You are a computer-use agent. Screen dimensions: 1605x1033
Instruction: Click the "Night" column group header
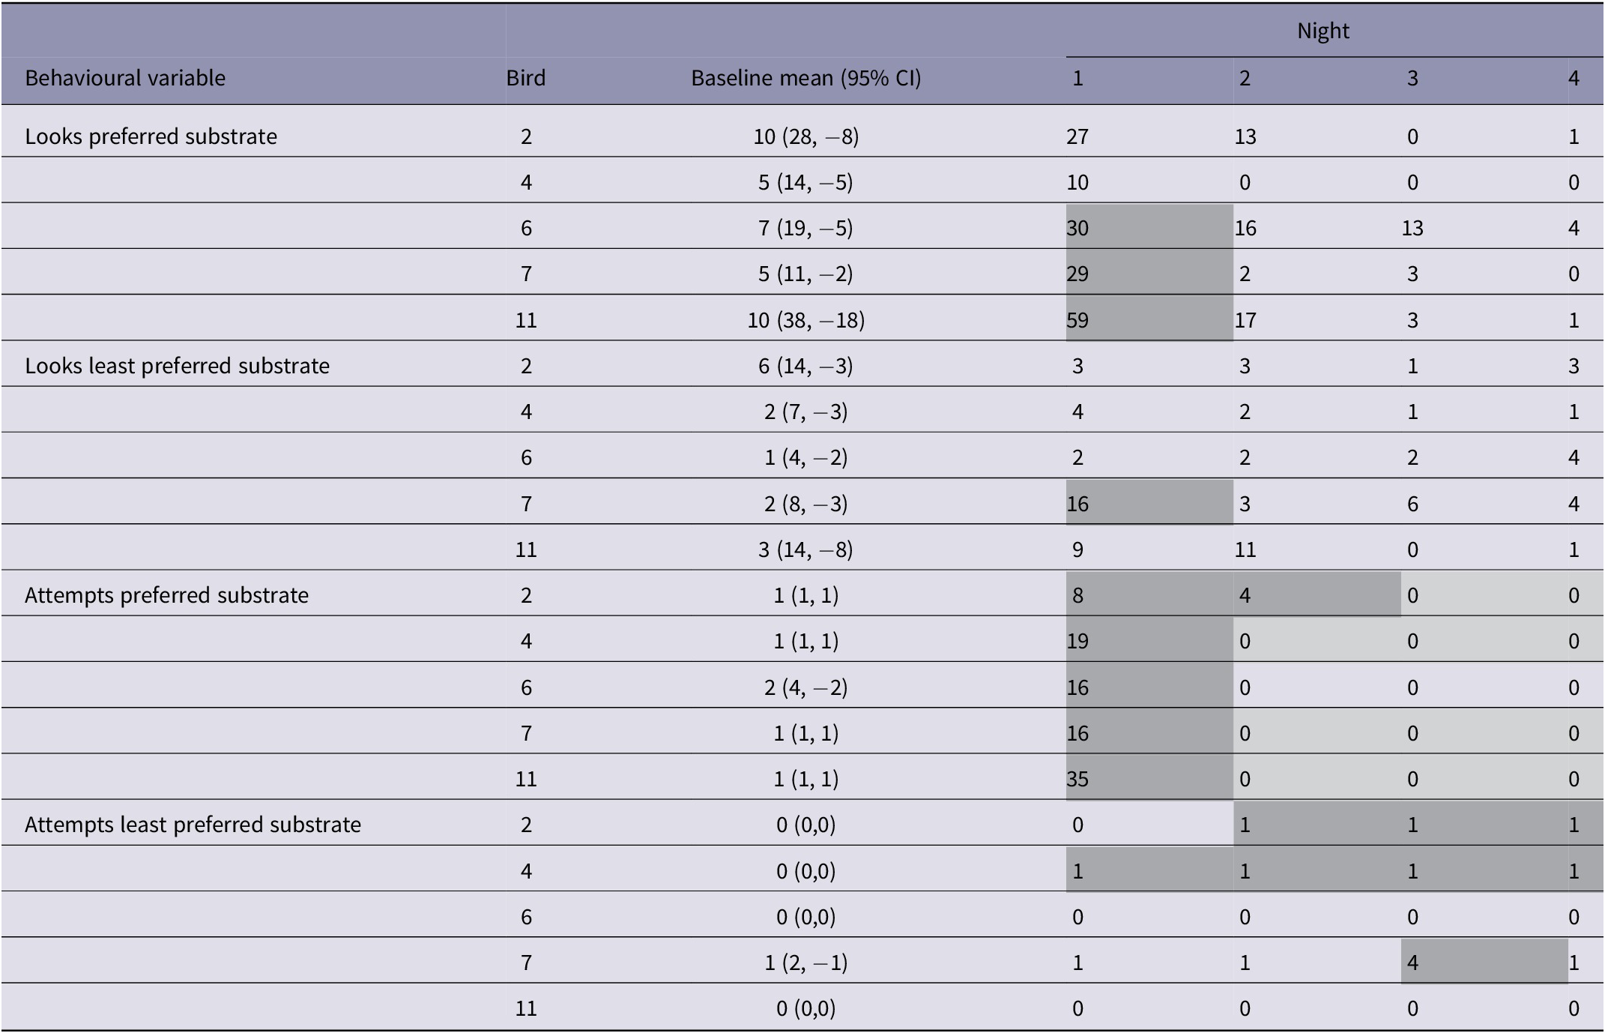1323,31
